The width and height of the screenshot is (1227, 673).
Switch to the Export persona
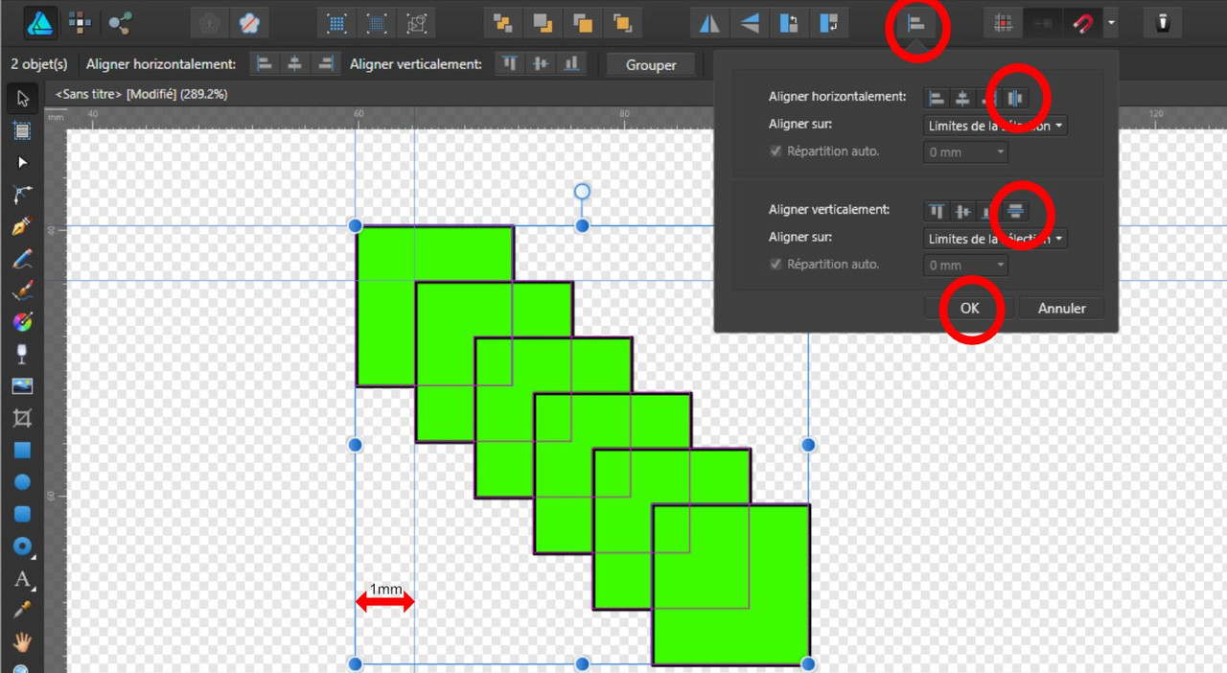pos(120,22)
